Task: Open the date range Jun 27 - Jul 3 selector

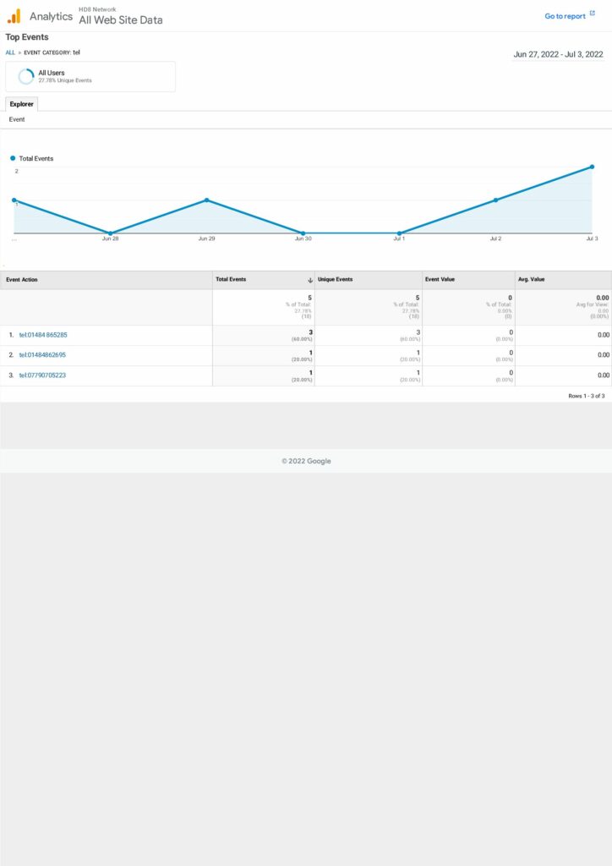Action: [x=558, y=54]
